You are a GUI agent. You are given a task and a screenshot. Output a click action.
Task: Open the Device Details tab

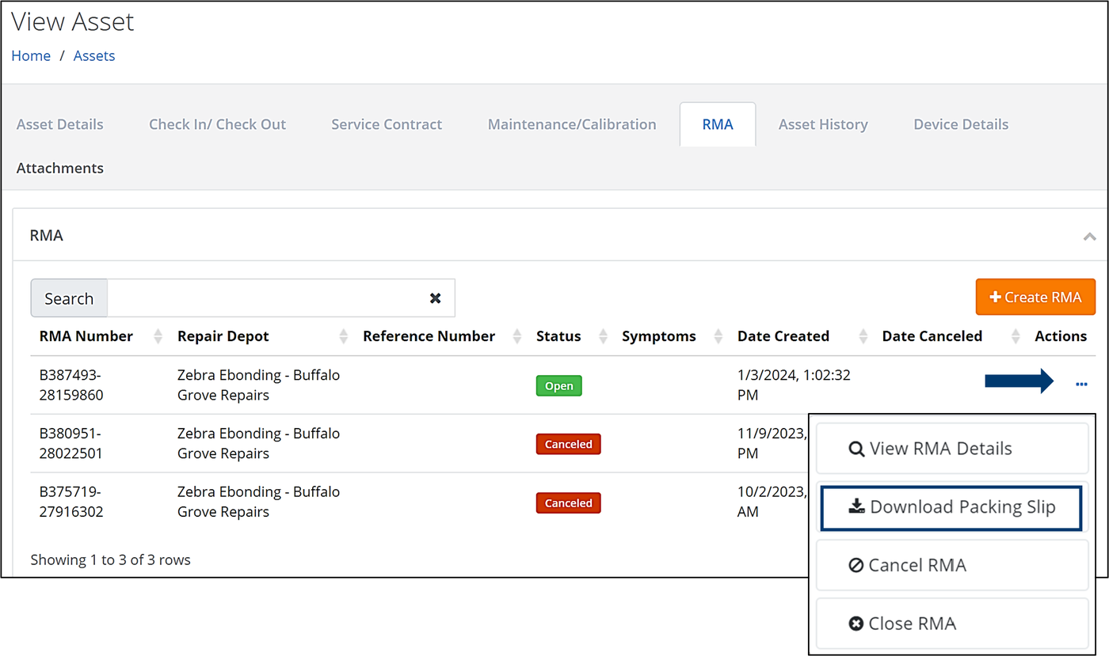coord(961,124)
